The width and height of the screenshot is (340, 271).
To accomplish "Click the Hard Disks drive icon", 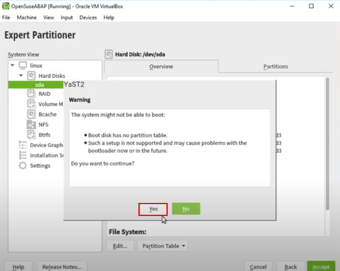I will [31, 76].
